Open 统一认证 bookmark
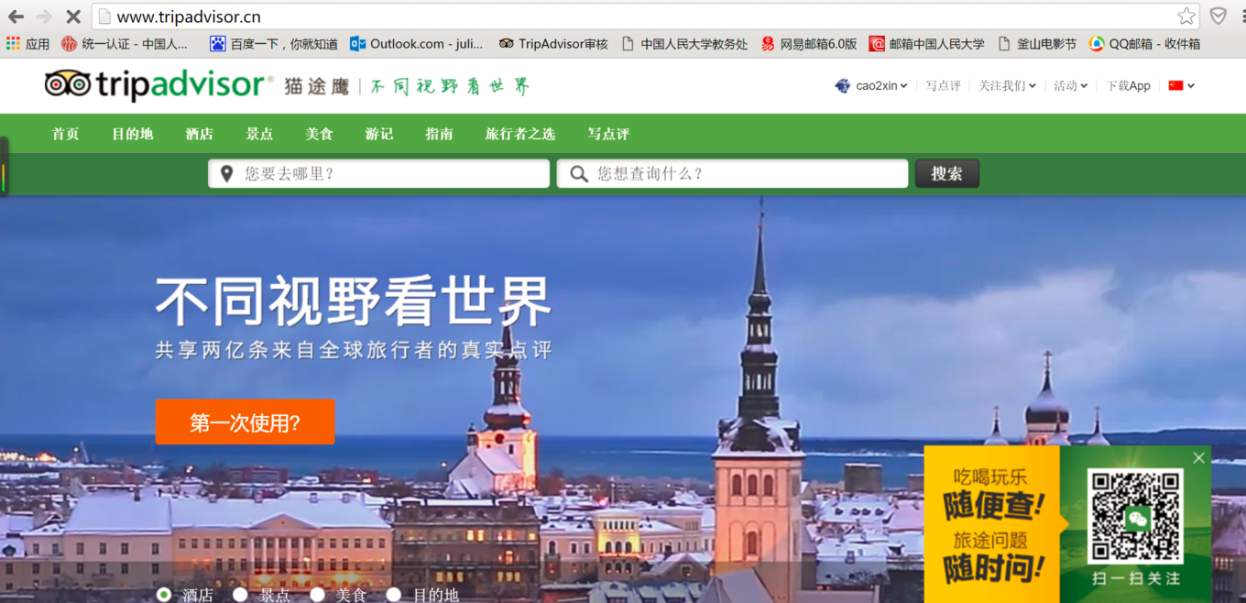The width and height of the screenshot is (1246, 603). click(125, 43)
